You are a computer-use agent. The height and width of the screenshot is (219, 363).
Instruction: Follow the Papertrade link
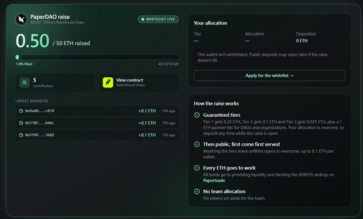[x=214, y=181]
